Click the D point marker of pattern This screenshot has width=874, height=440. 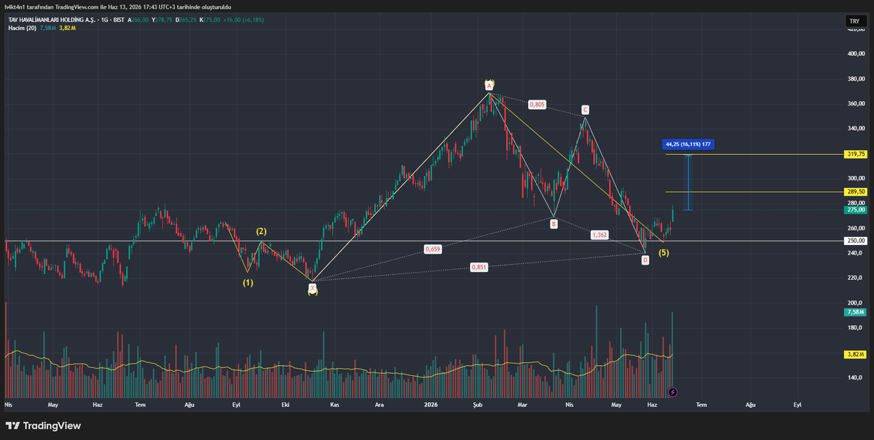pos(645,260)
